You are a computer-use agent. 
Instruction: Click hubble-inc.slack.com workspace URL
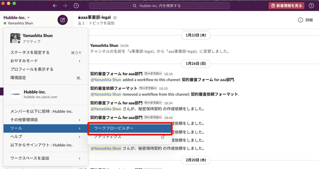pos(41,97)
